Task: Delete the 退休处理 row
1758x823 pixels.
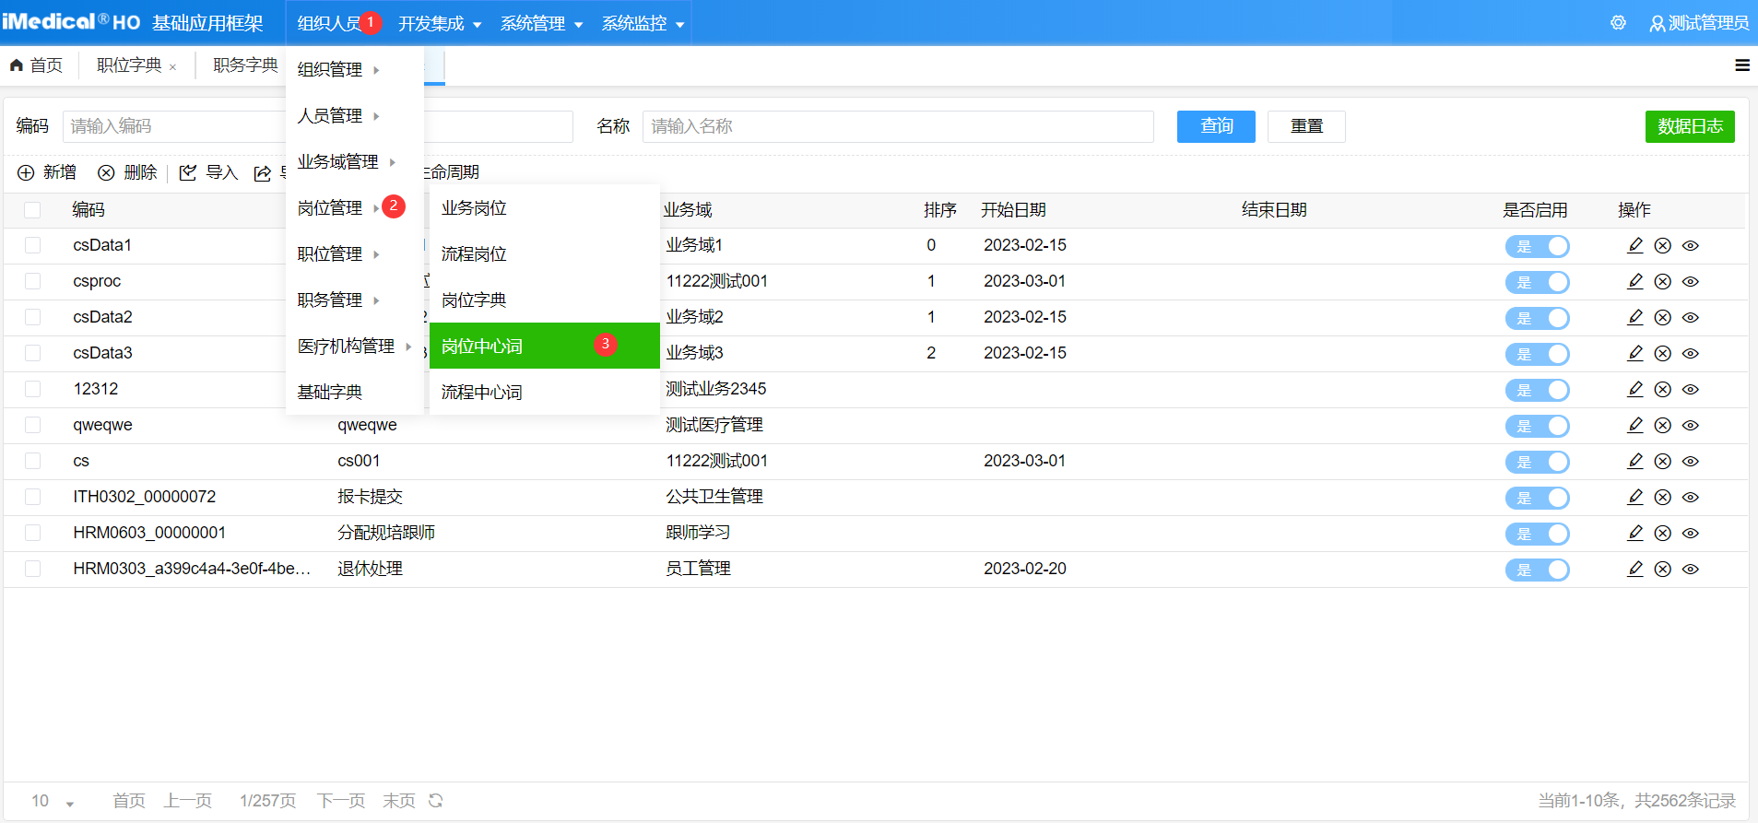Action: click(x=1663, y=569)
